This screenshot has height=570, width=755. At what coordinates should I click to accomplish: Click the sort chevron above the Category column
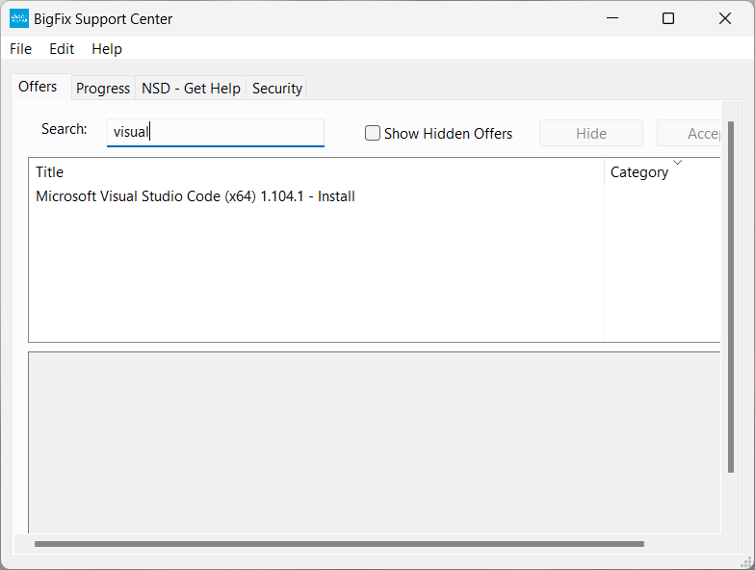[x=677, y=162]
